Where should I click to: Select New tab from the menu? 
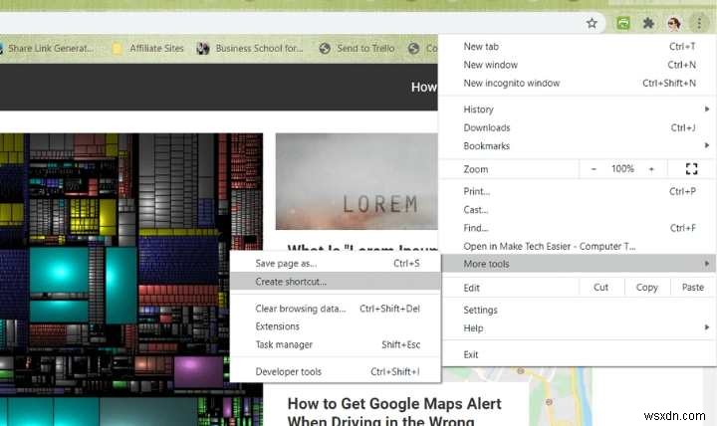(x=577, y=47)
